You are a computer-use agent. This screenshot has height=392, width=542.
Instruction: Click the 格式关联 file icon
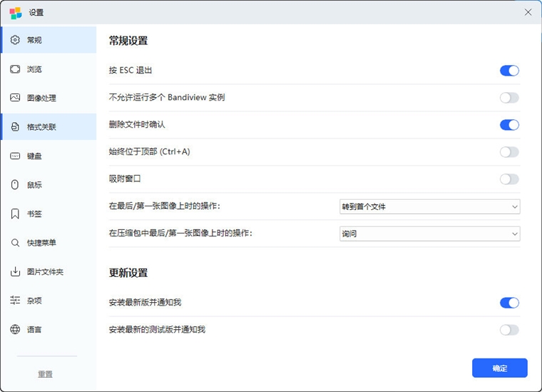click(15, 126)
